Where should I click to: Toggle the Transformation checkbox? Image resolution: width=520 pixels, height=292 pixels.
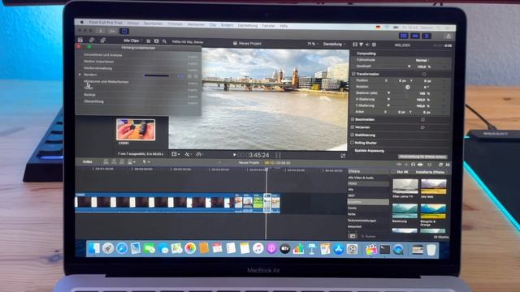(353, 74)
